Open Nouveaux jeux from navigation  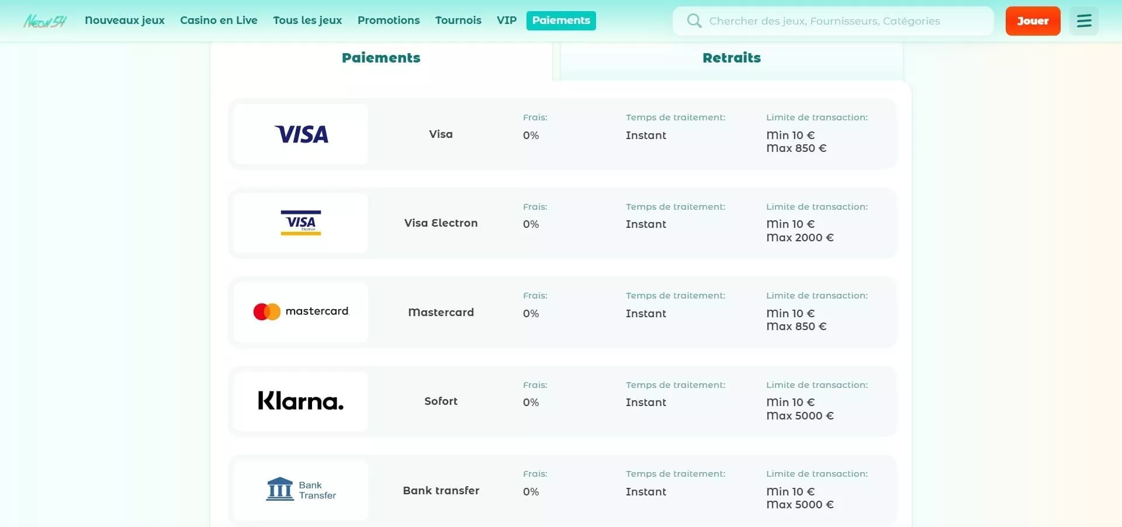click(x=124, y=20)
